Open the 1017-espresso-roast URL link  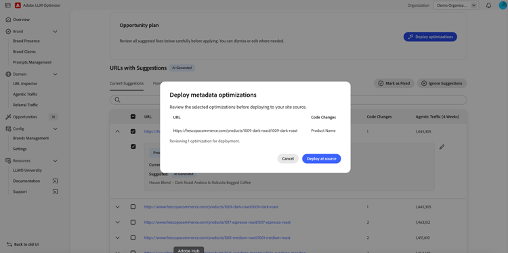[x=217, y=223]
